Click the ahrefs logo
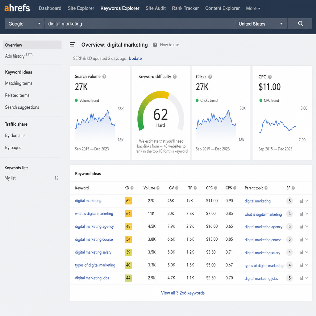316x316 pixels. (x=17, y=8)
